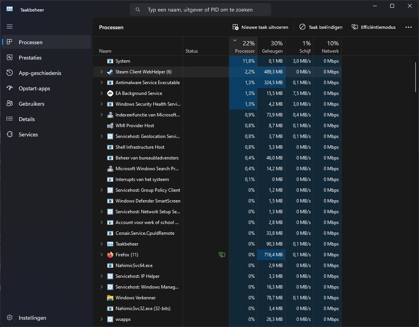419x327 pixels.
Task: Open the Prestaties performance page
Action: [x=46, y=58]
